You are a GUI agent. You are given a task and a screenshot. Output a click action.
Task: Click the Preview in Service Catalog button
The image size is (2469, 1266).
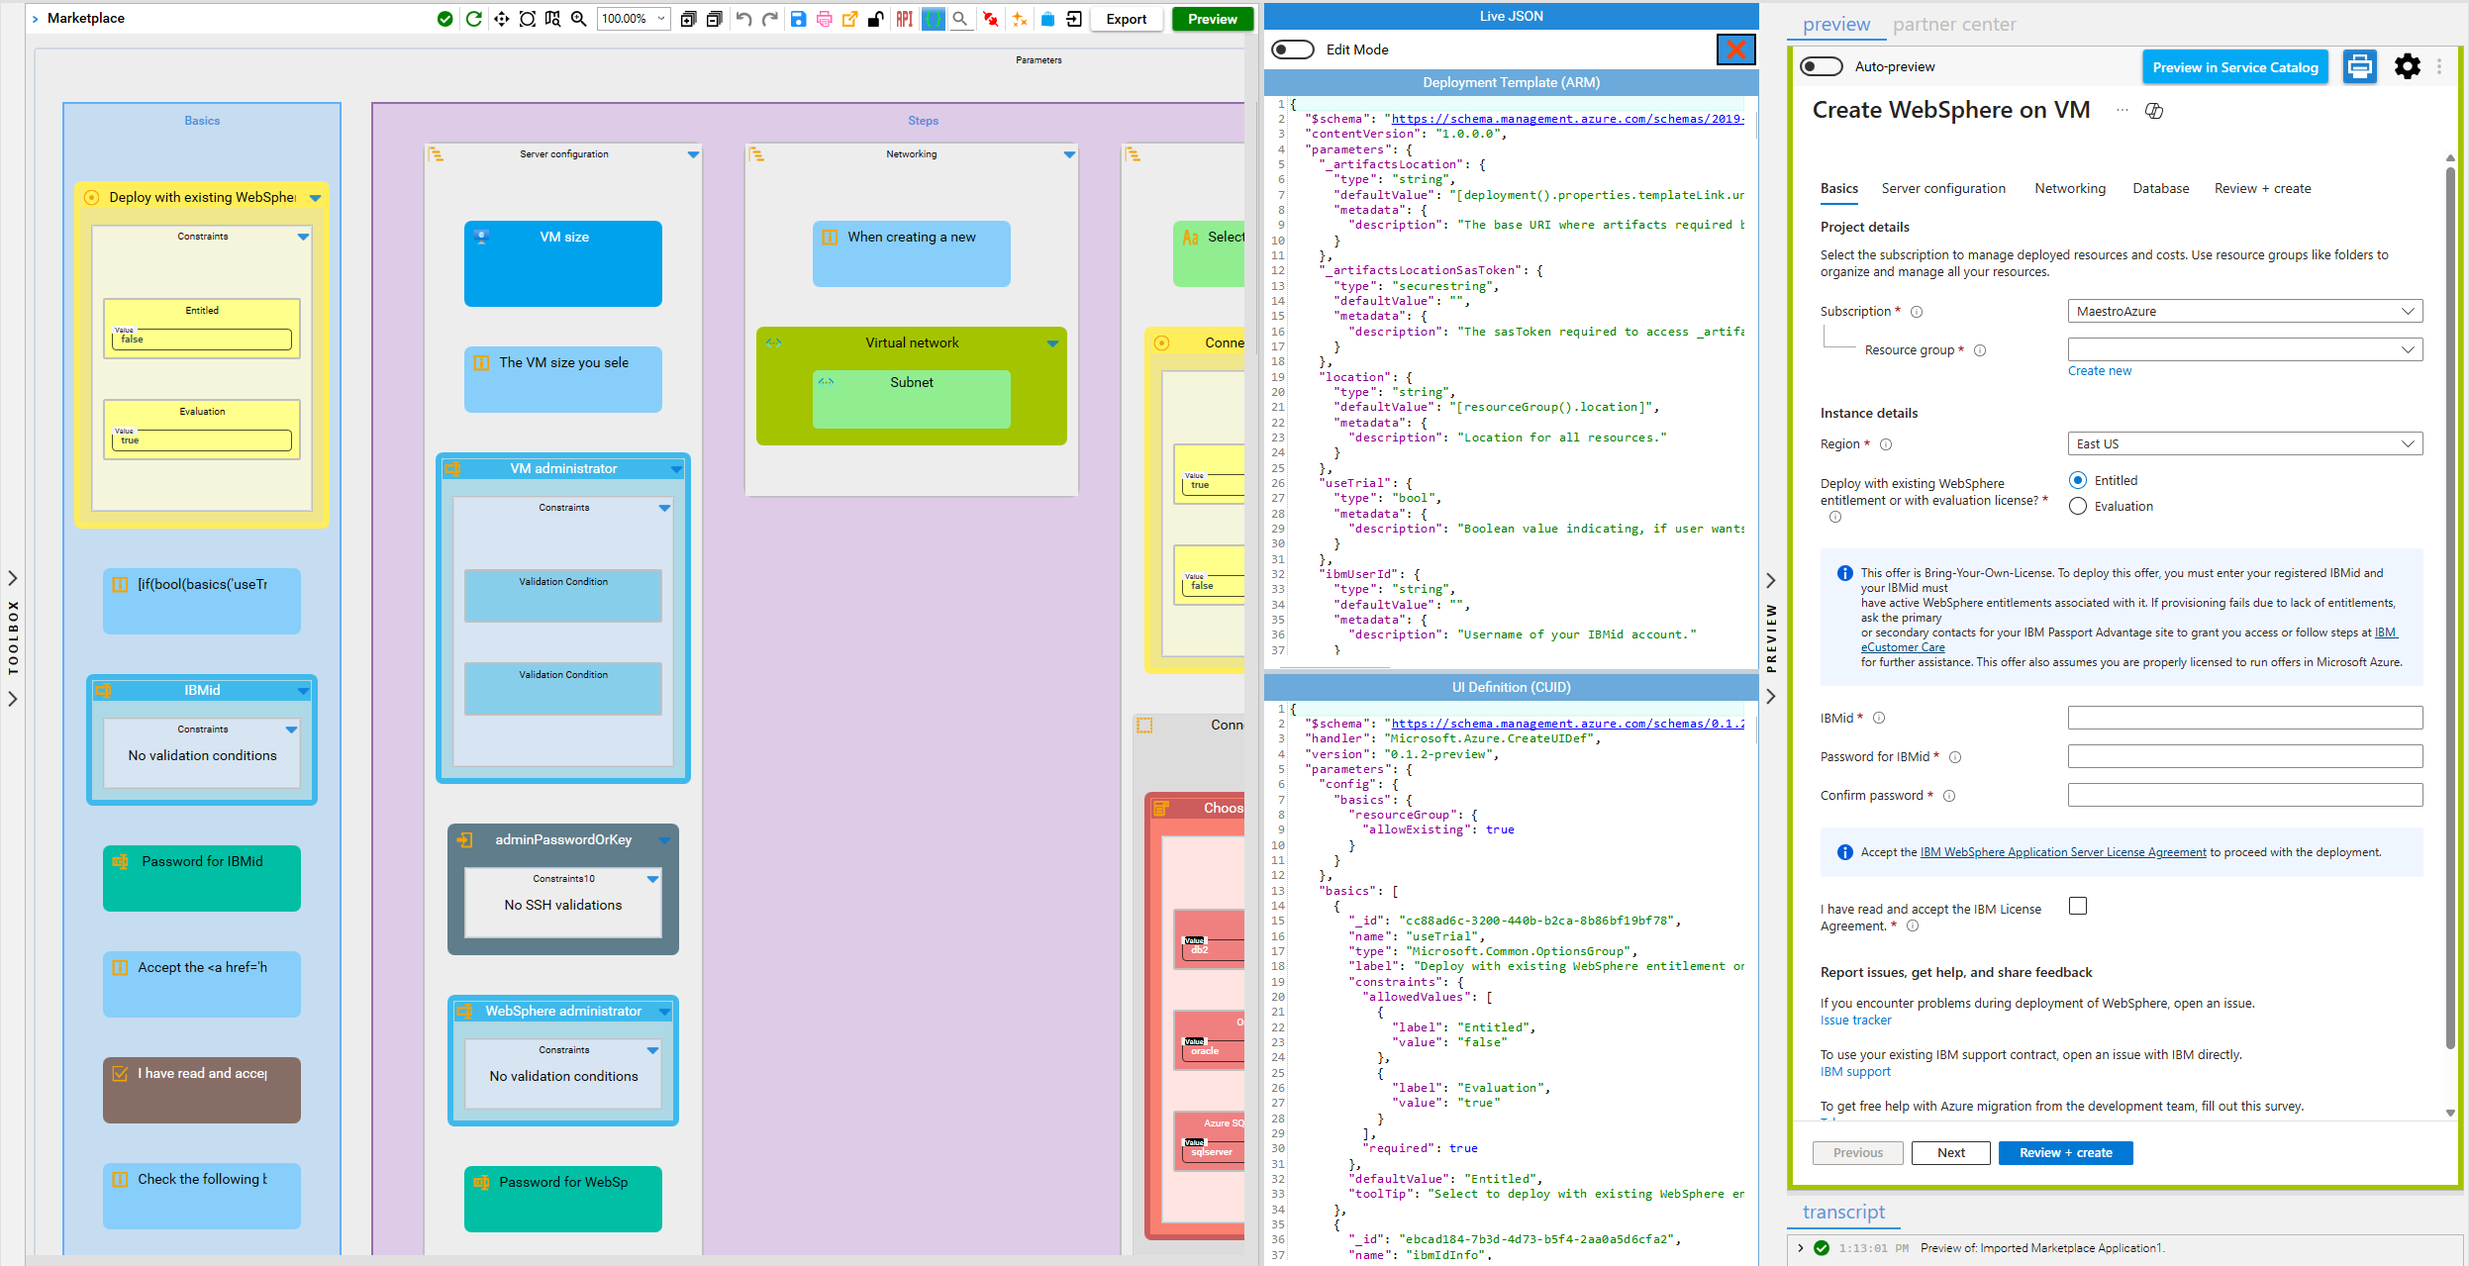point(2234,67)
